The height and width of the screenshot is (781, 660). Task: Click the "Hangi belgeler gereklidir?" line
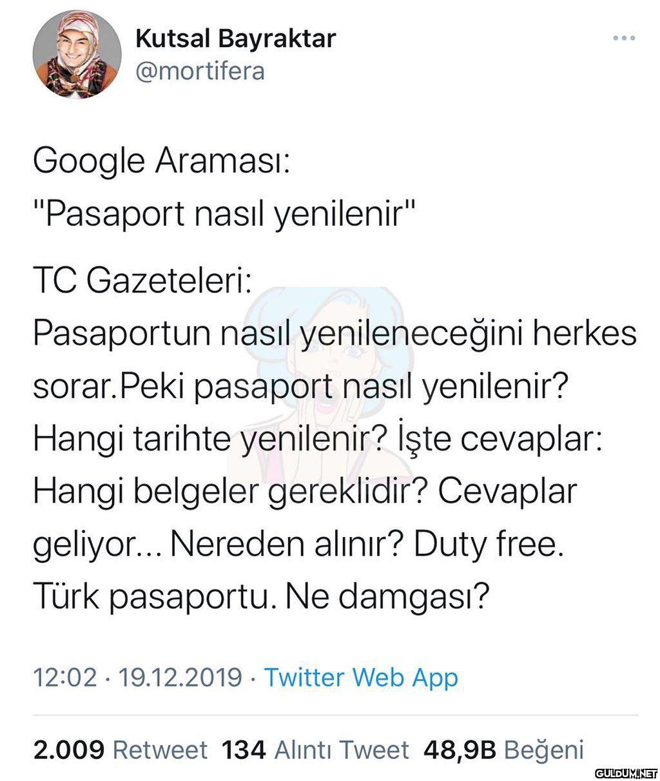click(x=232, y=492)
